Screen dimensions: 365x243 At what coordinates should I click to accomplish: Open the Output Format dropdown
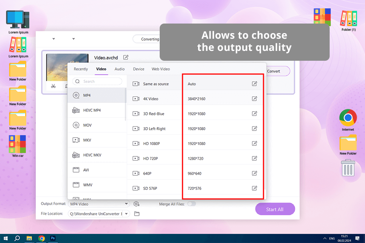(99, 204)
